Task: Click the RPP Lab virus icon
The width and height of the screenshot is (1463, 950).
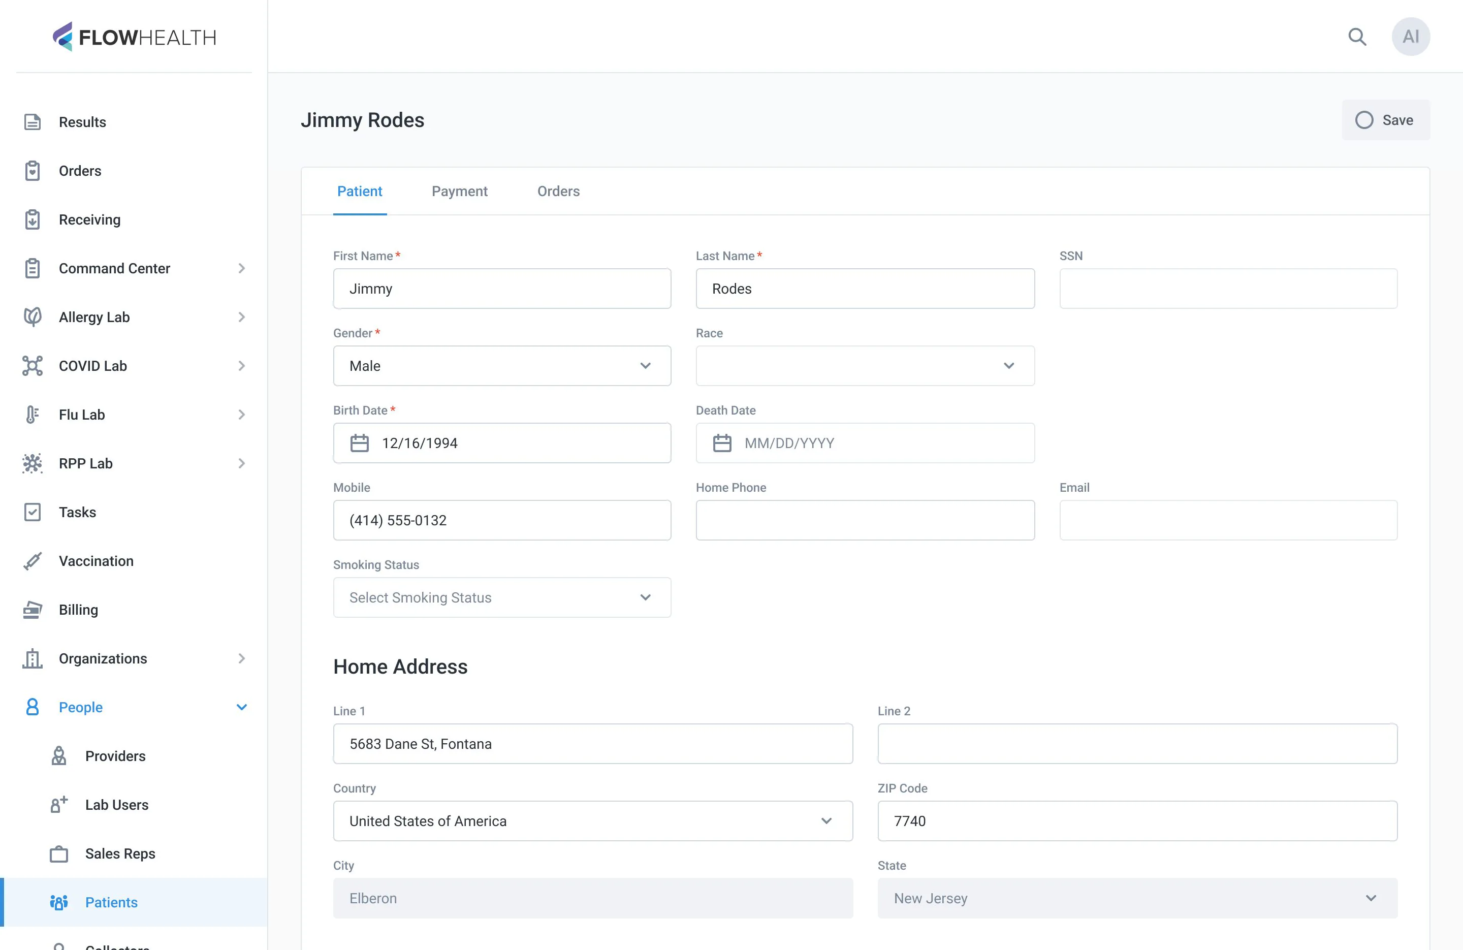Action: coord(33,463)
